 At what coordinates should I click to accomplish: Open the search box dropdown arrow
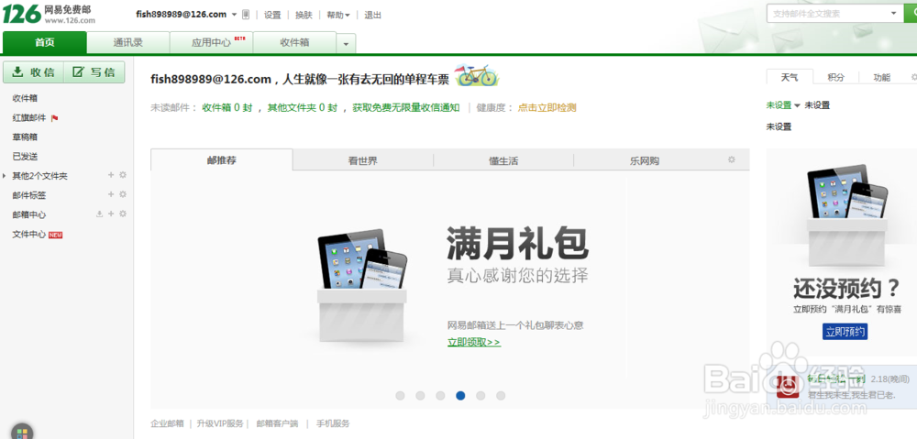point(894,13)
